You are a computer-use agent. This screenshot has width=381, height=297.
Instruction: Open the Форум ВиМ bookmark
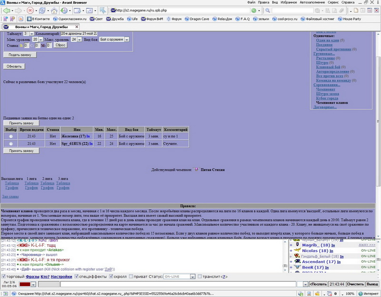[152, 19]
